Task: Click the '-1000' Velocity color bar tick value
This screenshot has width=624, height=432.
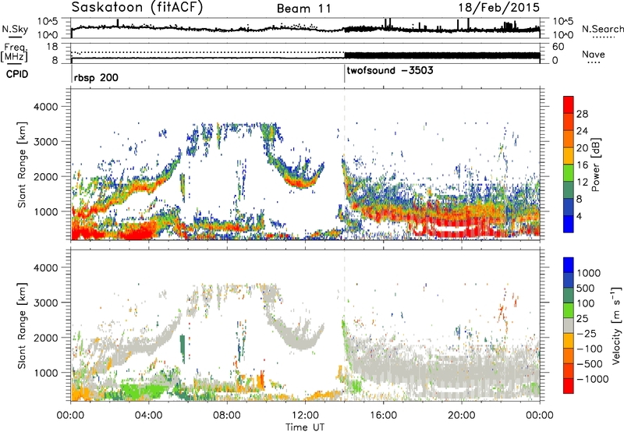Action: [x=592, y=379]
